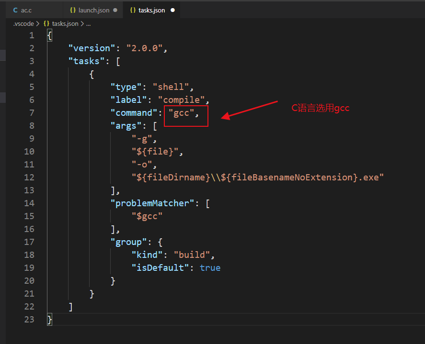Click the "problemMatcher" key
This screenshot has width=425, height=344.
coord(152,203)
